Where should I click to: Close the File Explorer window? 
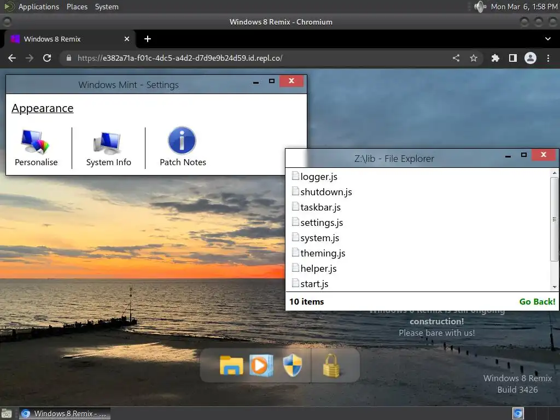point(544,155)
